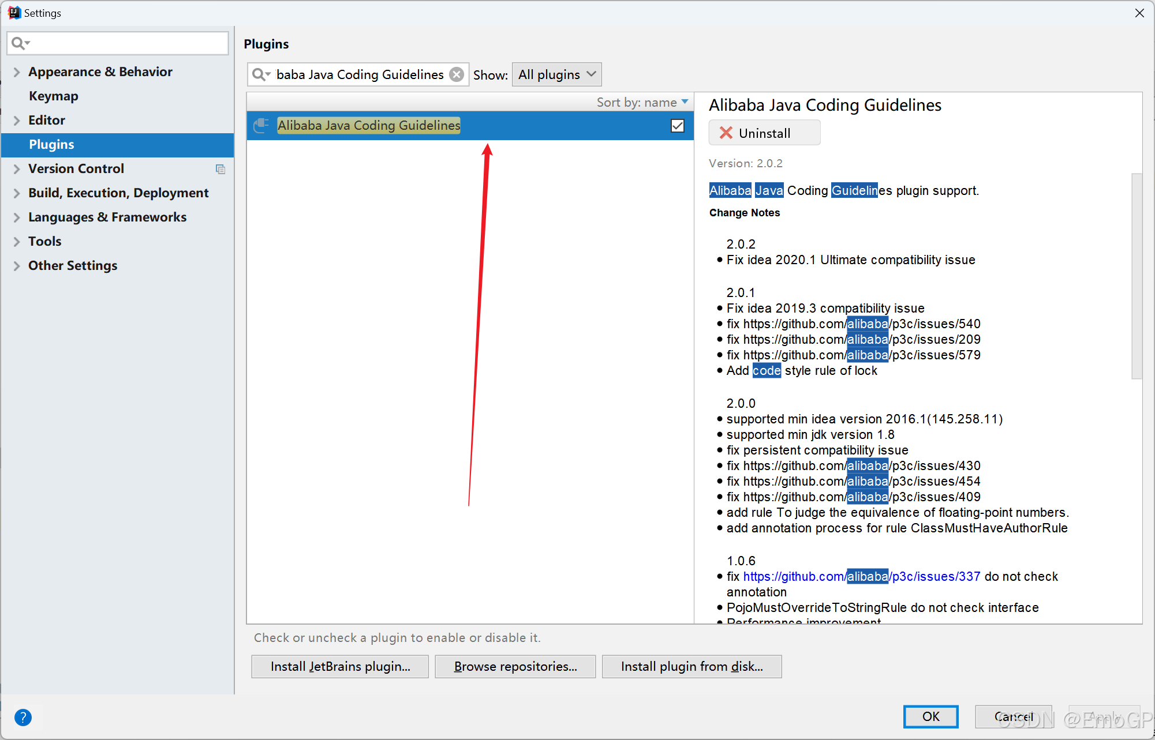
Task: Click the Alibaba plugin list icon
Action: (261, 125)
